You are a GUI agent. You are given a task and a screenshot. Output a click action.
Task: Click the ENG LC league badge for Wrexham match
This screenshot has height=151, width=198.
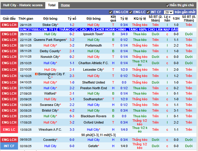tap(9, 130)
